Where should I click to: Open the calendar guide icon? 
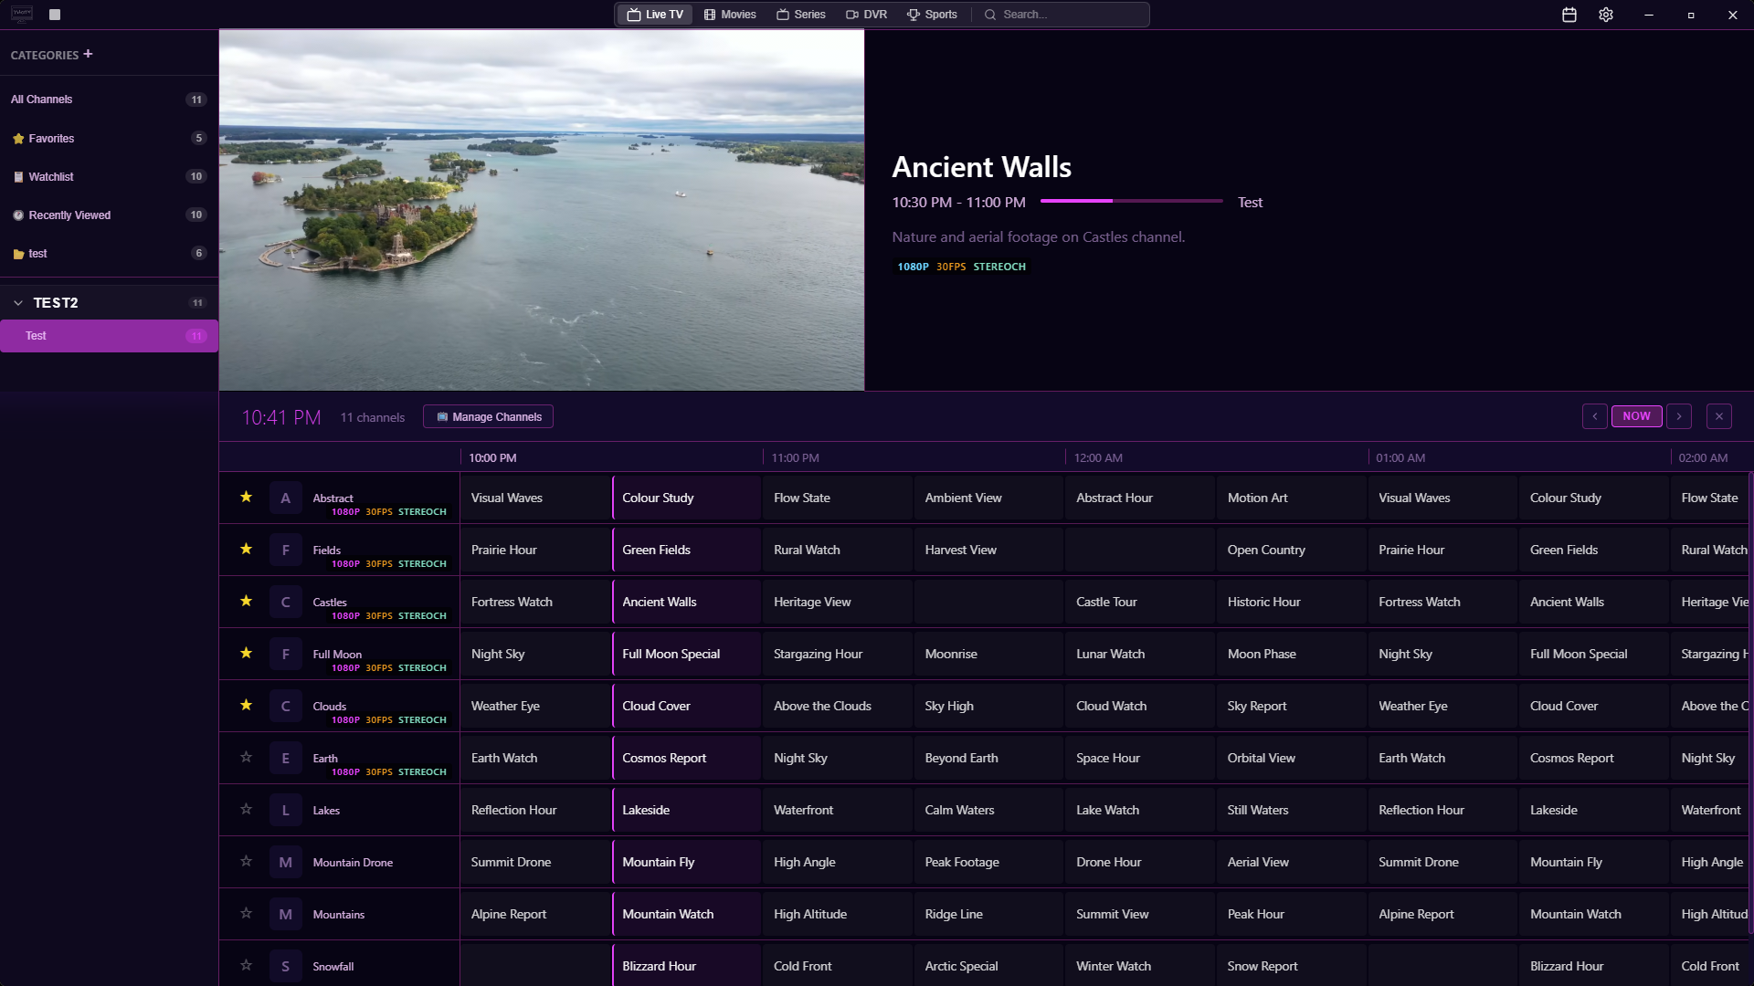pos(1569,15)
